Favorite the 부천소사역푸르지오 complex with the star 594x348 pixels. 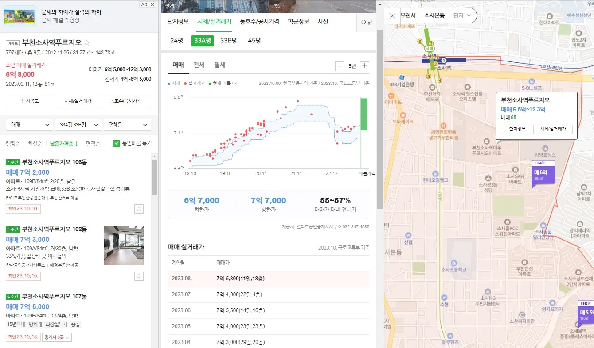click(87, 43)
